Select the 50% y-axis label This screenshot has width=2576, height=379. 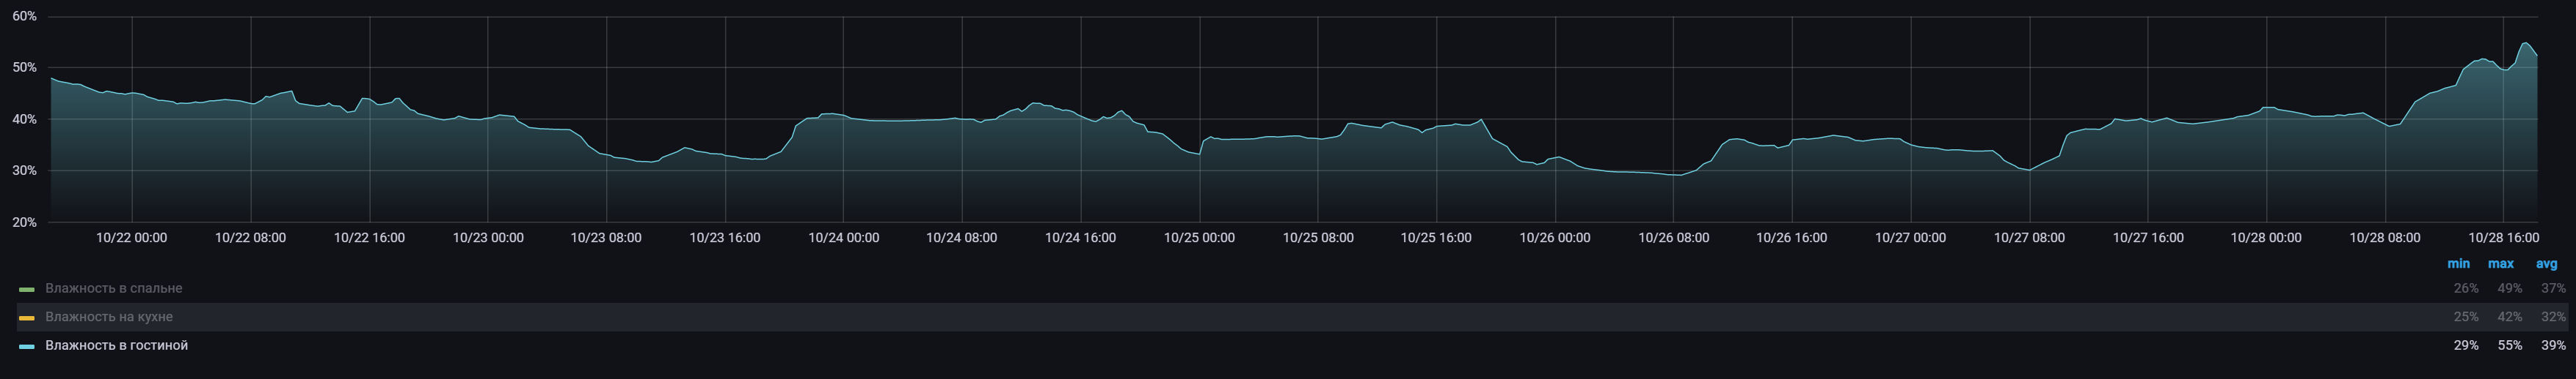pyautogui.click(x=24, y=68)
